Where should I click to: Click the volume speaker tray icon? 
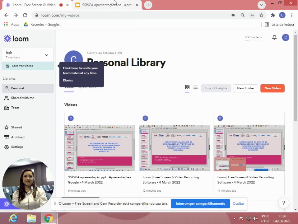point(255,218)
